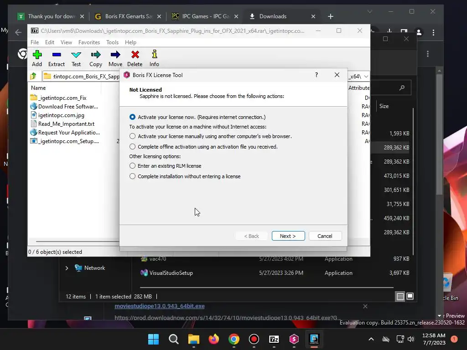Open 7-Zip from taskbar
467x350 pixels.
(x=274, y=339)
